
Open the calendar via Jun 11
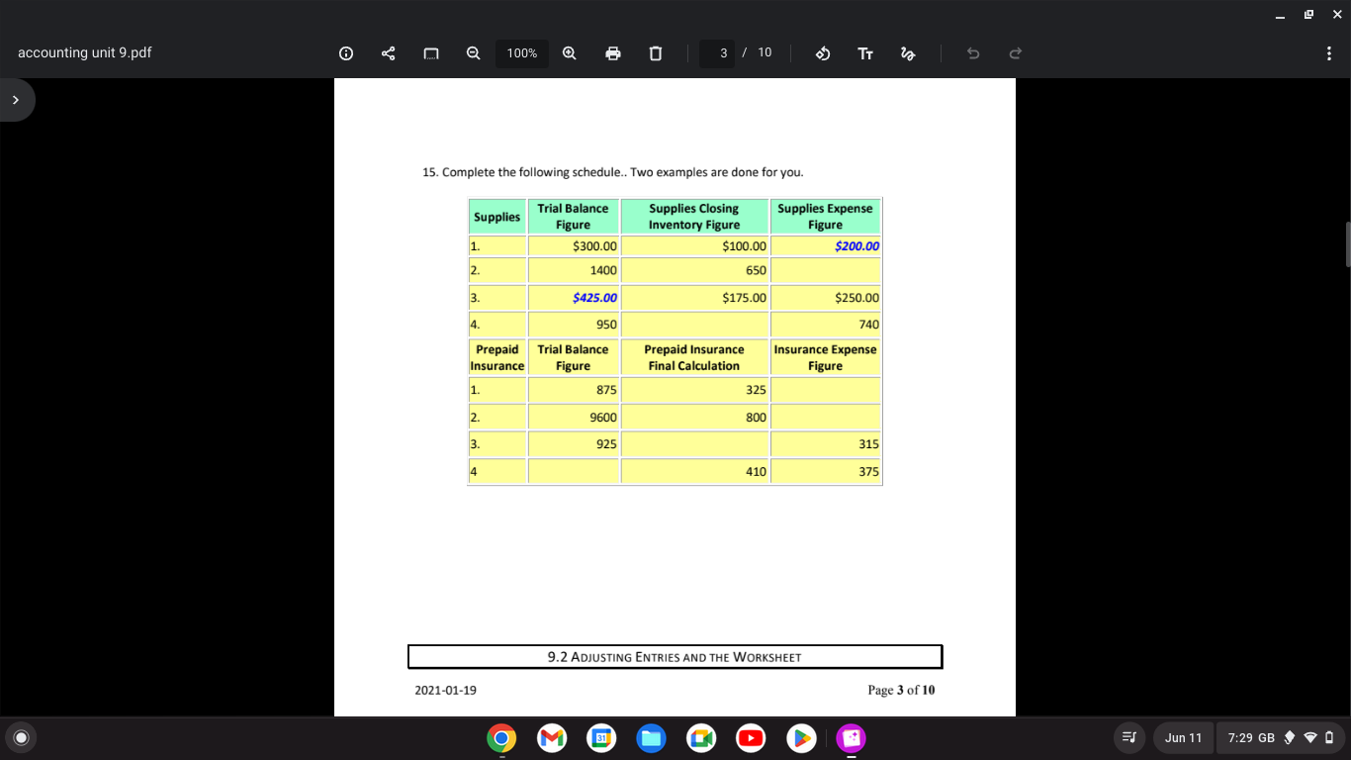1183,737
